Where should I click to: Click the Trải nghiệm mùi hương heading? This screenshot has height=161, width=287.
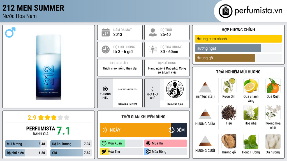[238, 72]
